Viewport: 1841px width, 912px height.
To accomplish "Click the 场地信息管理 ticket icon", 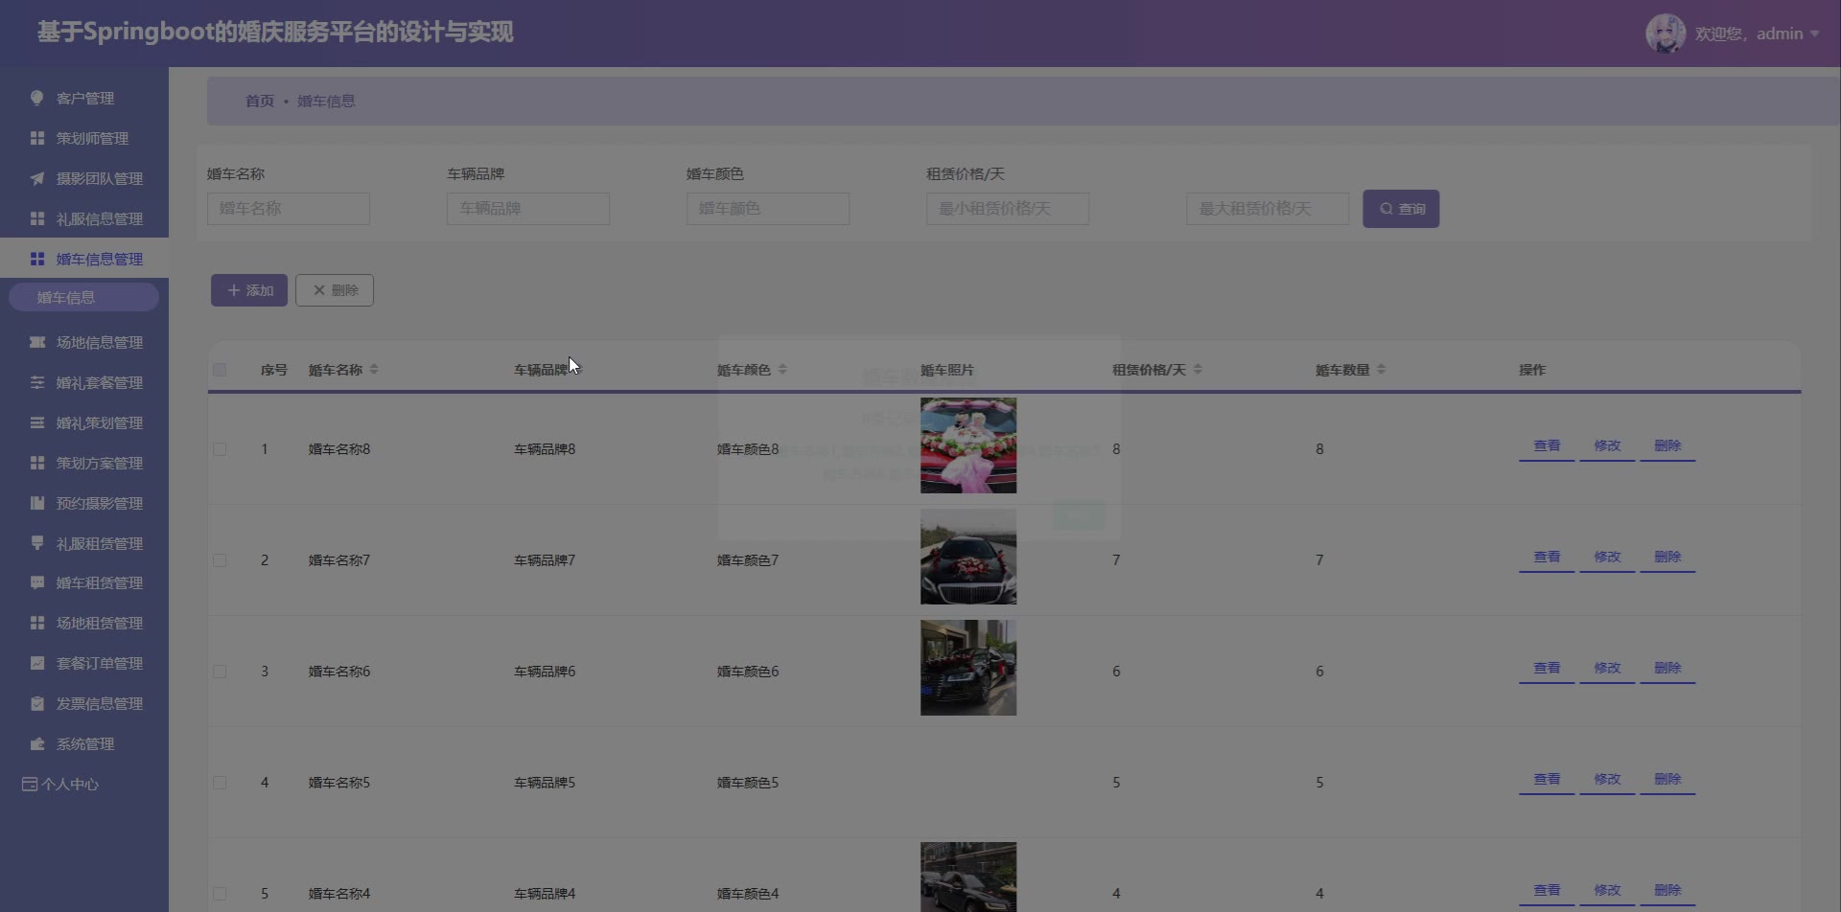I will point(37,342).
